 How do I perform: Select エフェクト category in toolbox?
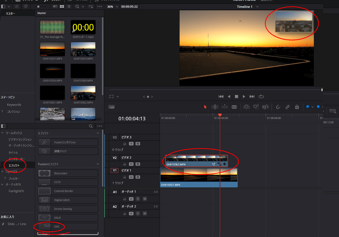[x=14, y=165]
